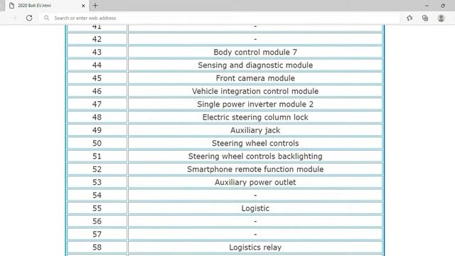Click the forward navigation arrow
455x256 pixels.
pos(14,18)
